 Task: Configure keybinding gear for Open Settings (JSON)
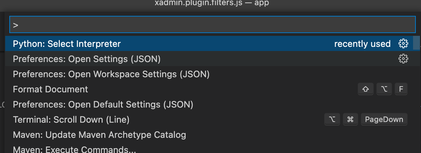[x=403, y=59]
